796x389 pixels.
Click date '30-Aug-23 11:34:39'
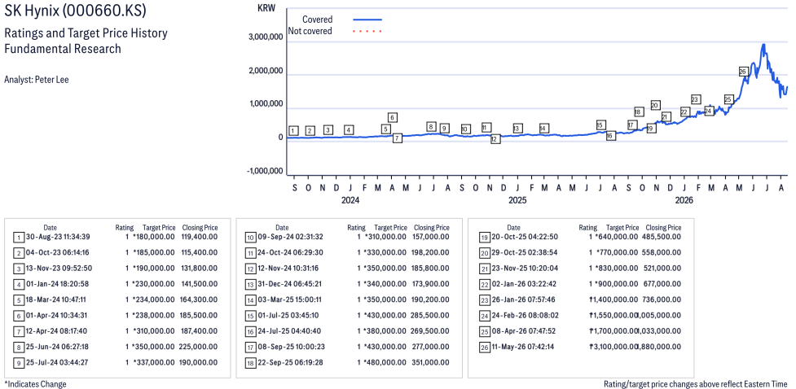point(59,237)
